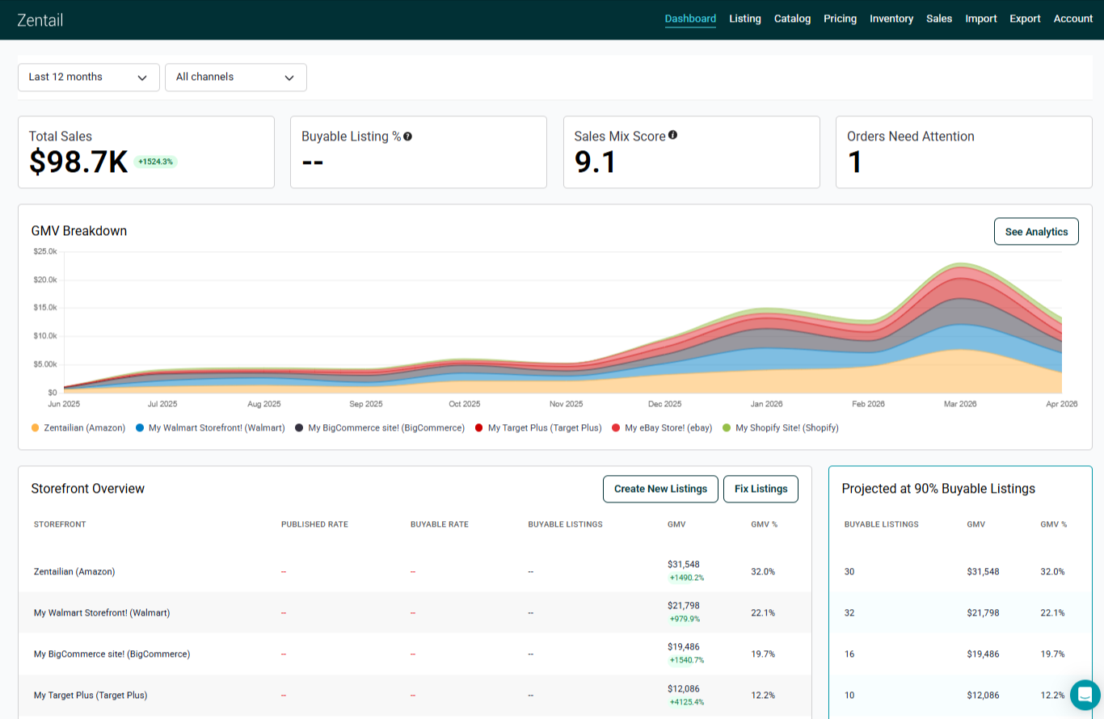Go to the Dashboard tab
Image resolution: width=1104 pixels, height=719 pixels.
(690, 19)
